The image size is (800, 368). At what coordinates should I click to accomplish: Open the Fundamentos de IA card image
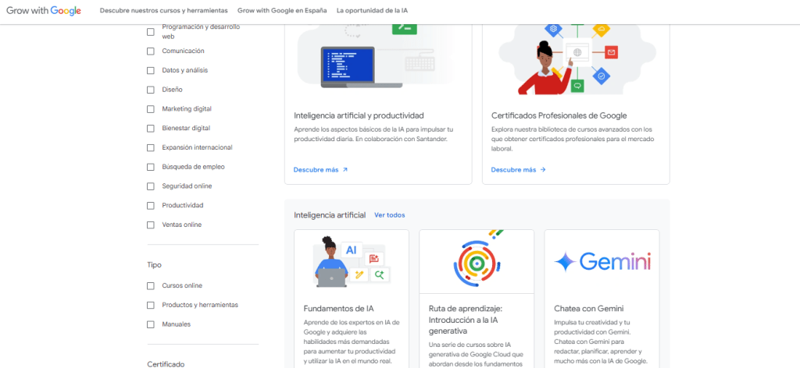pyautogui.click(x=351, y=261)
